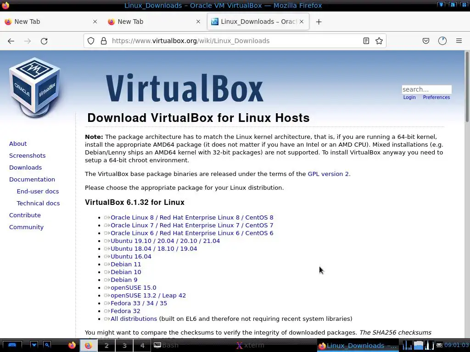
Task: Download openSUSE 13.2 / Leap 42 package
Action: pos(148,296)
